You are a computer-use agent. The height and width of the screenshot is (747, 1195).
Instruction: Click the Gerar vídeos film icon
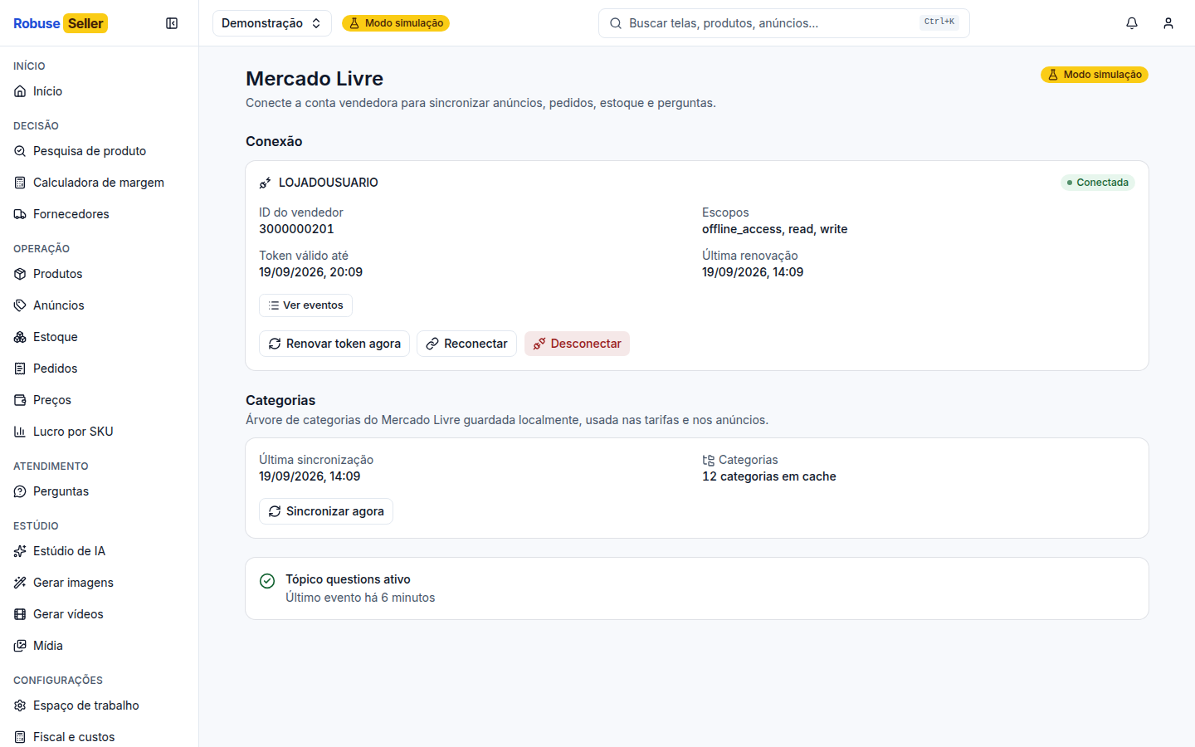(x=20, y=614)
